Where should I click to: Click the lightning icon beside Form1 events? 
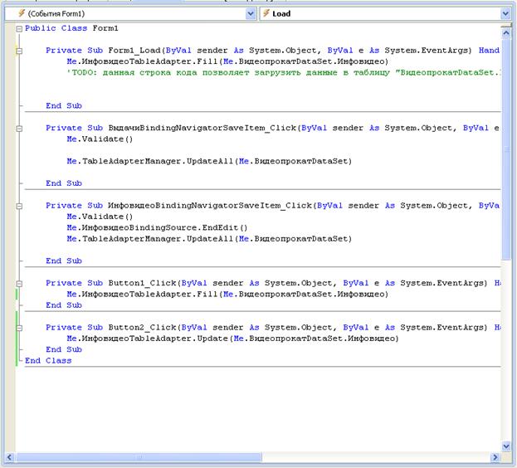point(22,13)
